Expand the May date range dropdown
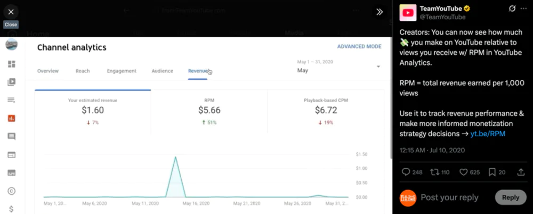Image resolution: width=533 pixels, height=214 pixels. click(378, 67)
